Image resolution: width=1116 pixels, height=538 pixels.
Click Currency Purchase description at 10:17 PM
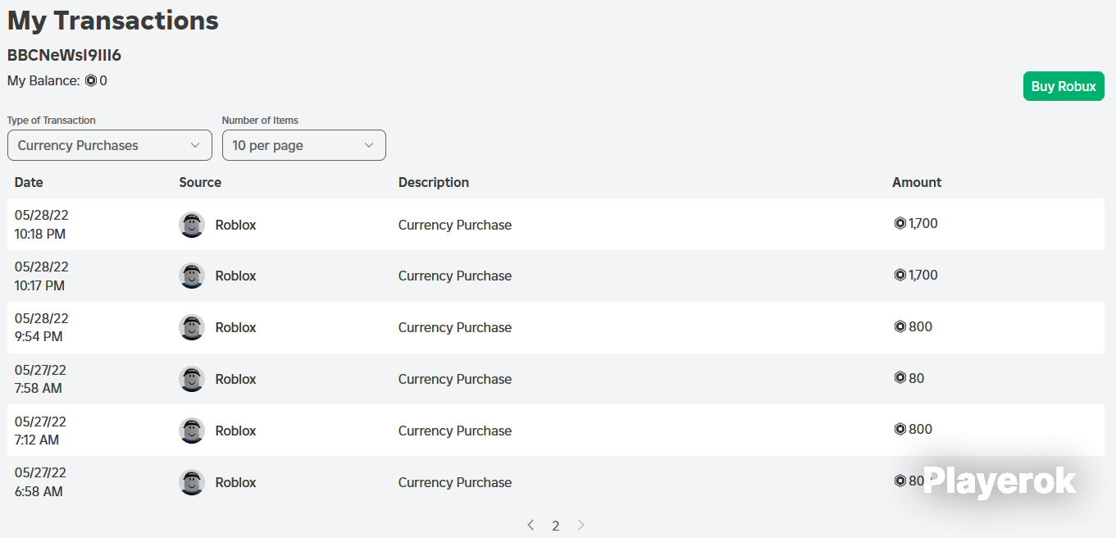[455, 276]
